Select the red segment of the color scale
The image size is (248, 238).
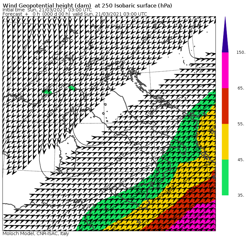(225, 106)
